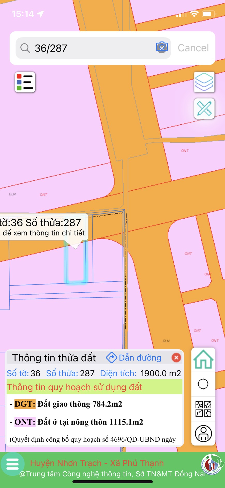Tap Dẫn đường directions link
Viewport: 225px width, 488px height.
134,358
